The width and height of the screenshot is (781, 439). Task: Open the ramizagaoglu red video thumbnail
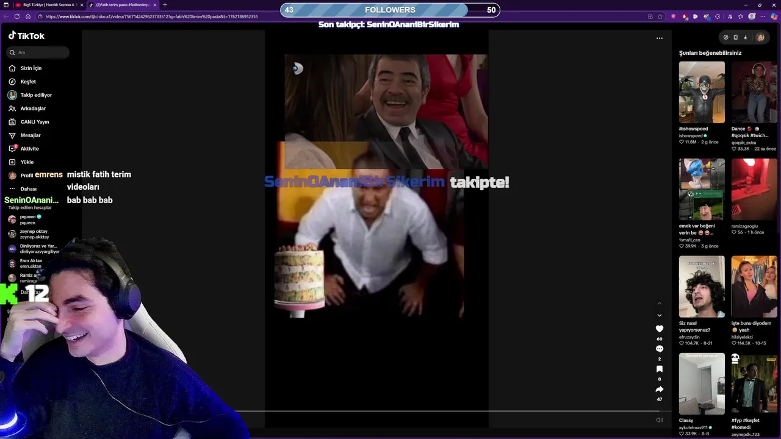coord(754,189)
